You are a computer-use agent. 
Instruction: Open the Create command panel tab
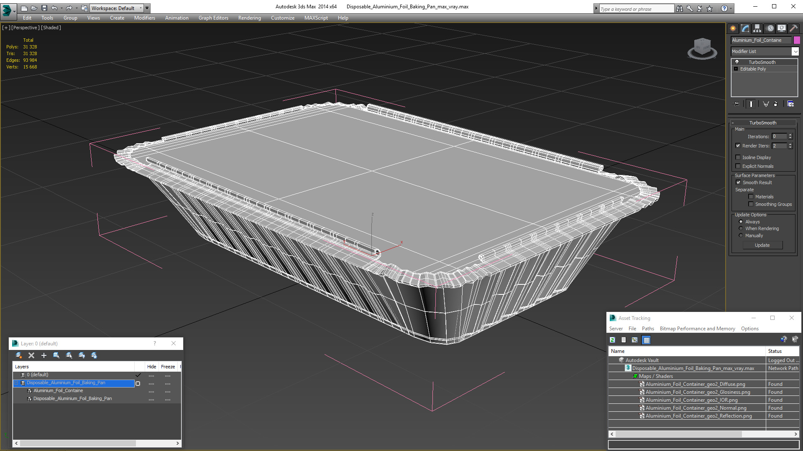(733, 28)
